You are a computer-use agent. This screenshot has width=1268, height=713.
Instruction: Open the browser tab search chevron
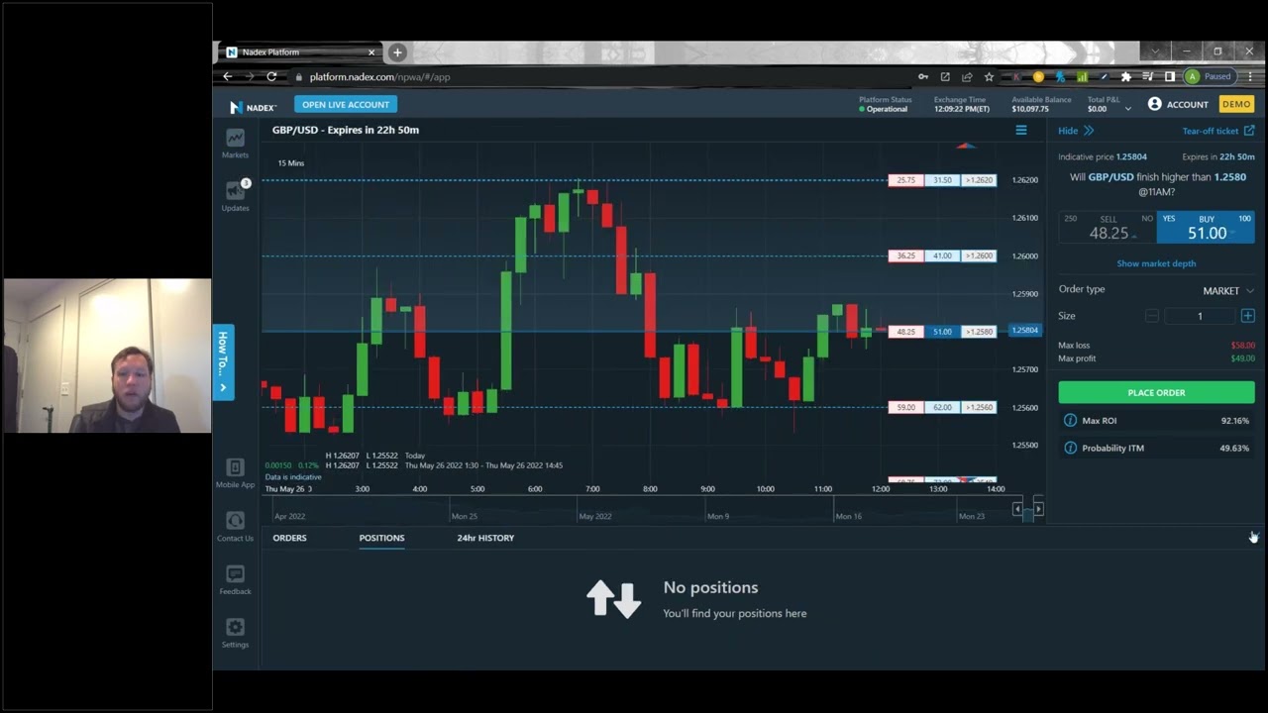coord(1154,51)
